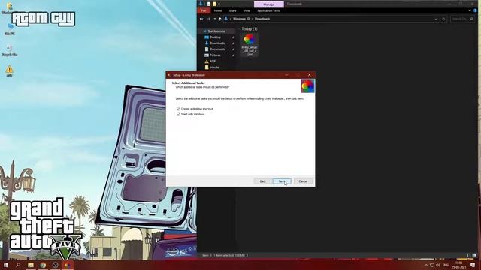Close the Lively Wallpaper setup window
Viewport: 481px width, 270px height.
click(x=309, y=75)
